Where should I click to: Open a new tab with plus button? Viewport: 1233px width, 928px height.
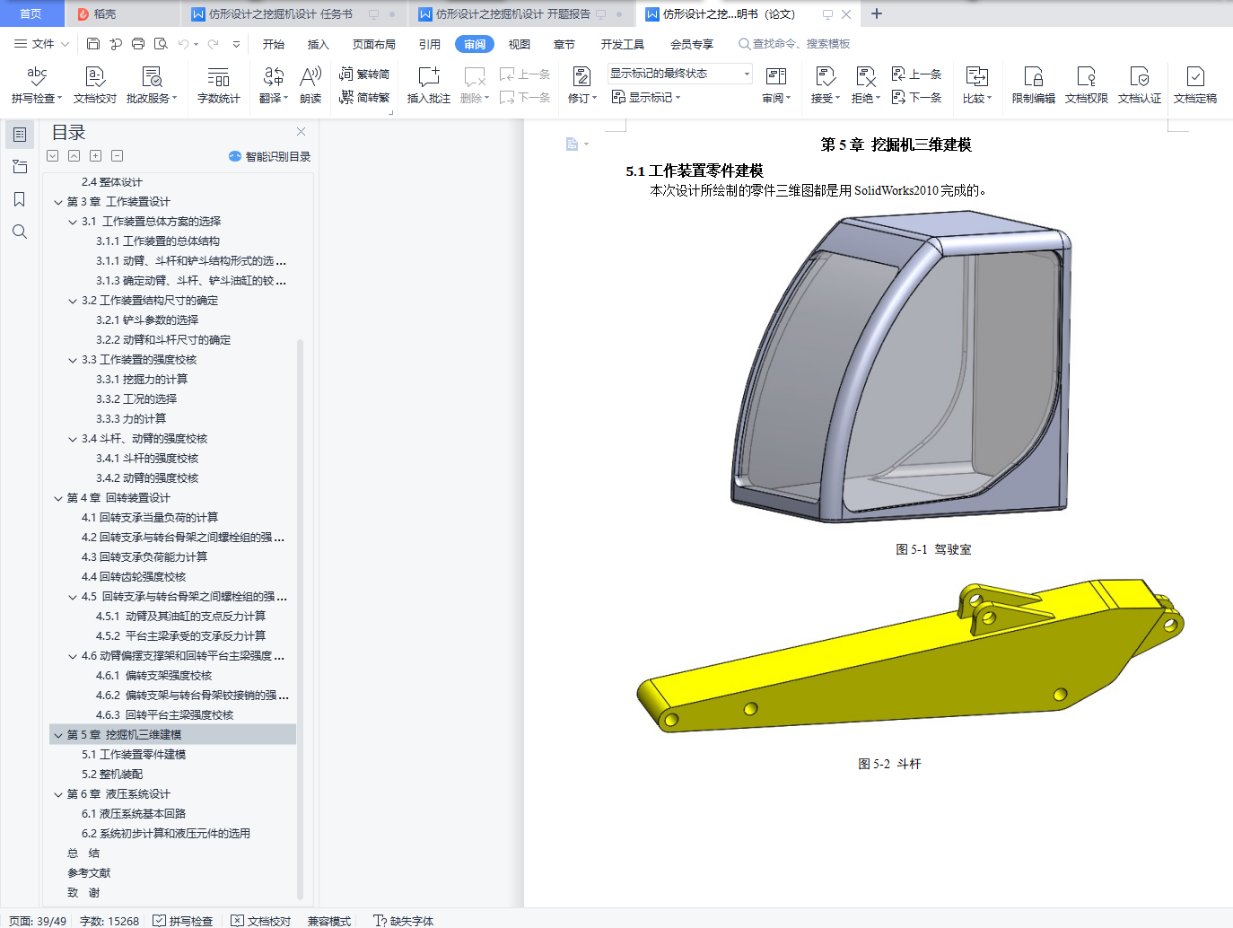[x=877, y=13]
